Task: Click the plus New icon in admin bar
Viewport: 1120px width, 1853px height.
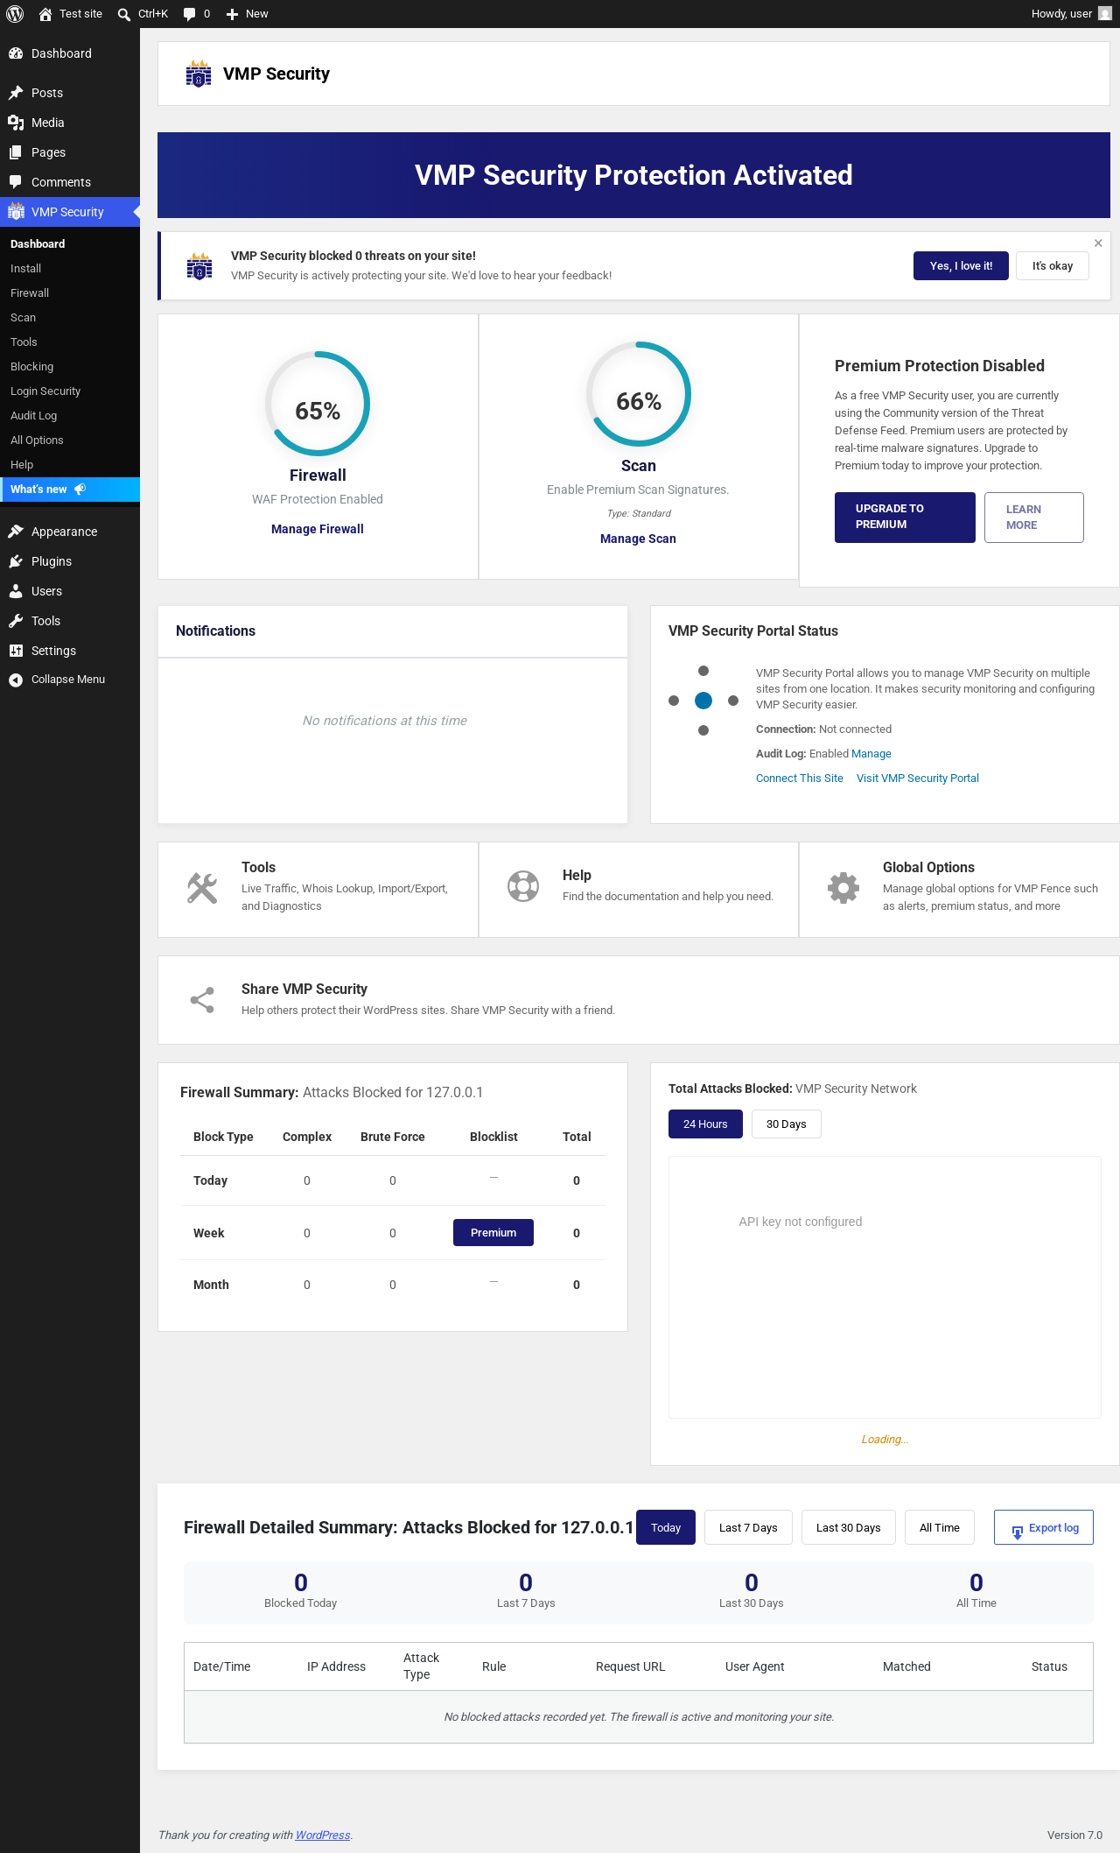Action: pos(232,14)
